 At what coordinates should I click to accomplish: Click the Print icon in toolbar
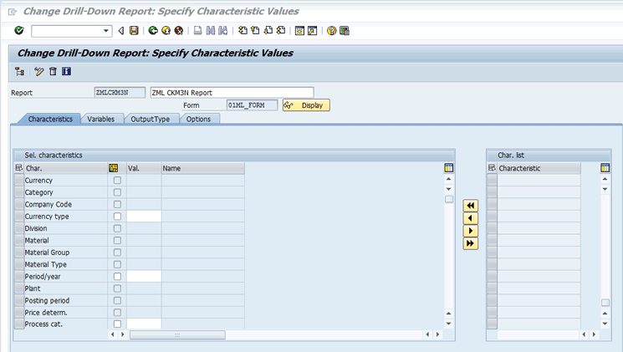coord(197,31)
